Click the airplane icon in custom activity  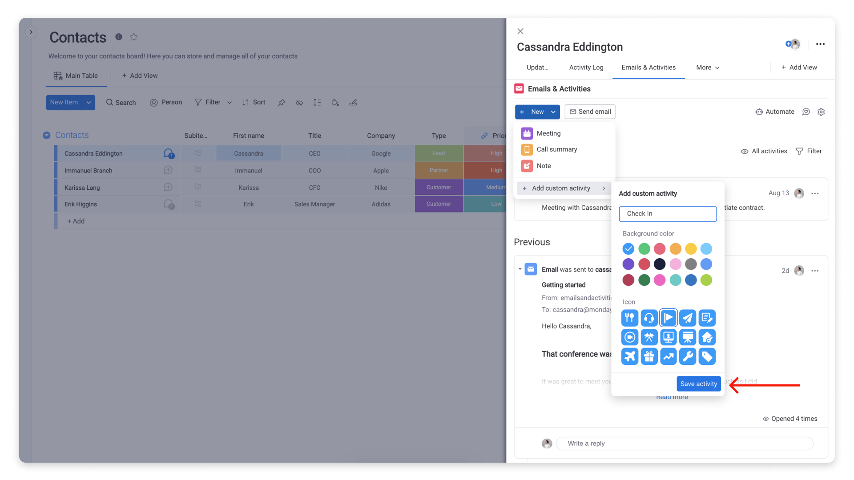click(629, 356)
